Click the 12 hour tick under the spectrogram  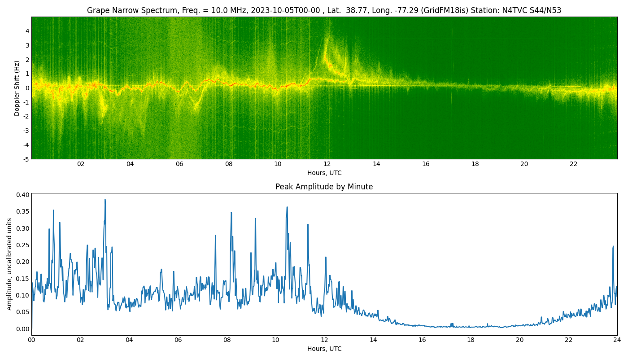327,164
